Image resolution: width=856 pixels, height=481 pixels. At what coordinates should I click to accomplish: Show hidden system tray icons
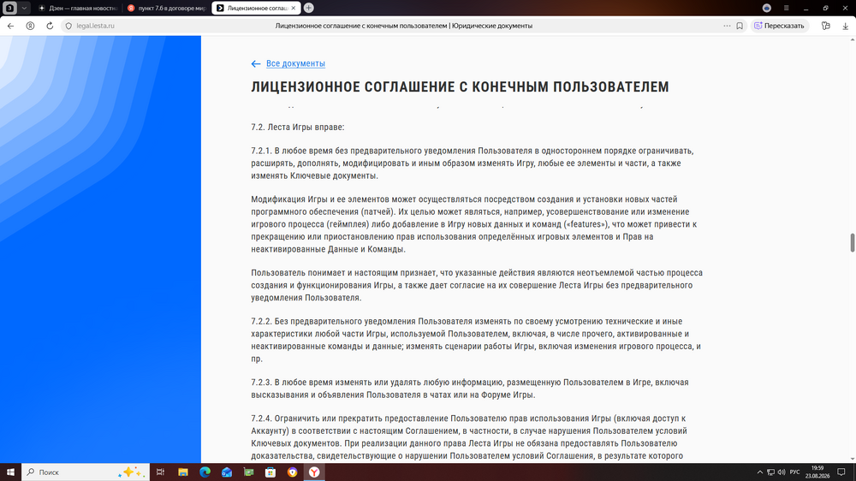(x=759, y=472)
